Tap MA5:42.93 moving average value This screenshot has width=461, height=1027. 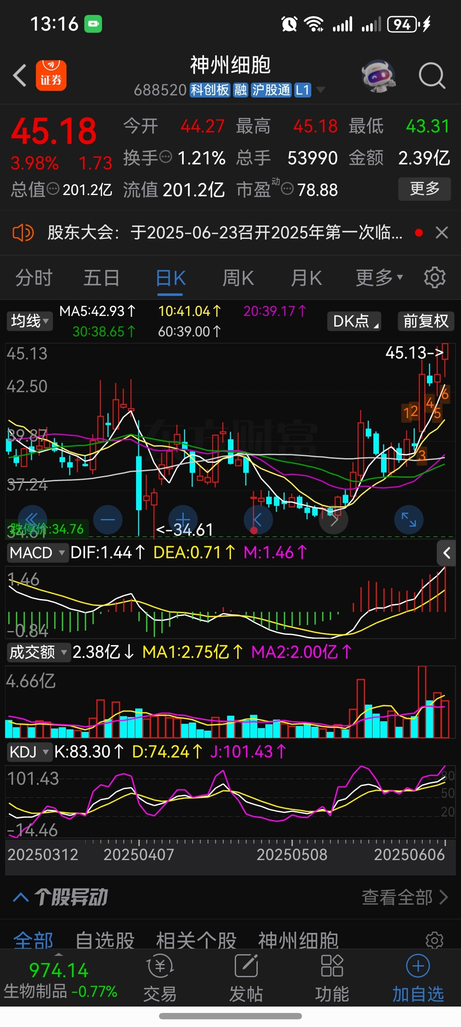point(97,311)
